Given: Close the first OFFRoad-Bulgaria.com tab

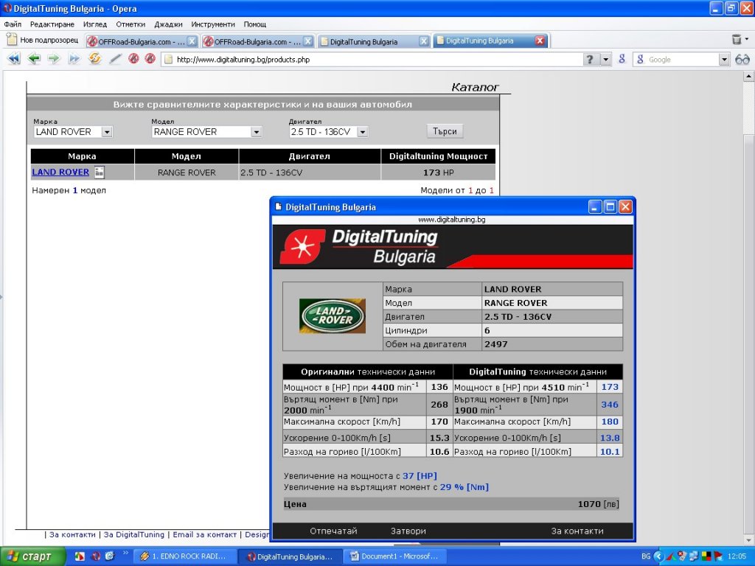Looking at the screenshot, I should [192, 41].
